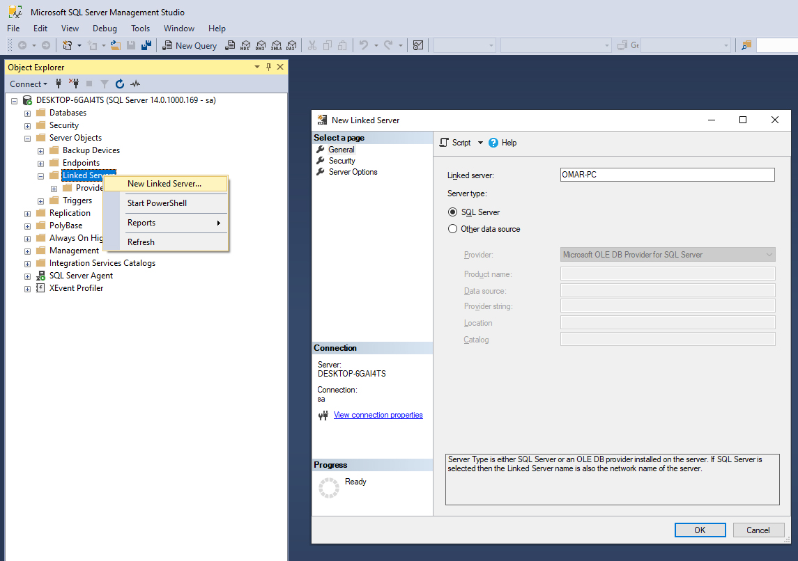Refresh Object Explorer with the refresh icon
The image size is (798, 561).
tap(120, 84)
